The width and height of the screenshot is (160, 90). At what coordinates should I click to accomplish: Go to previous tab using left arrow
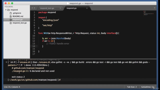point(32,8)
